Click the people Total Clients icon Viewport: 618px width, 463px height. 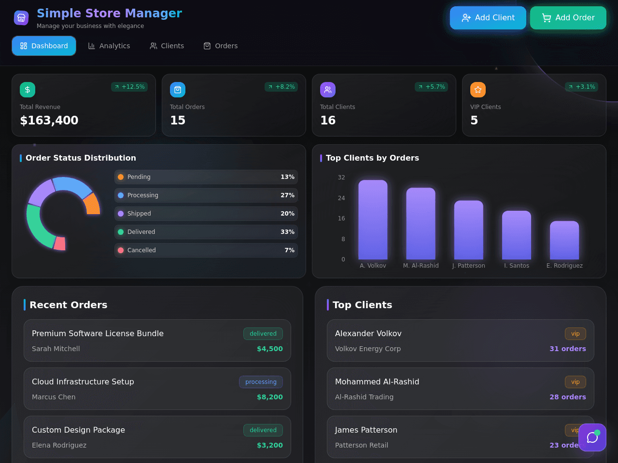coord(328,90)
